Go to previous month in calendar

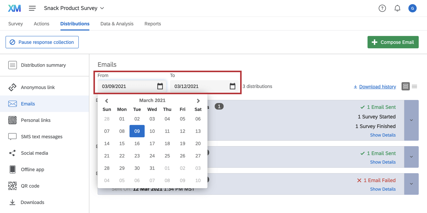[x=106, y=101]
